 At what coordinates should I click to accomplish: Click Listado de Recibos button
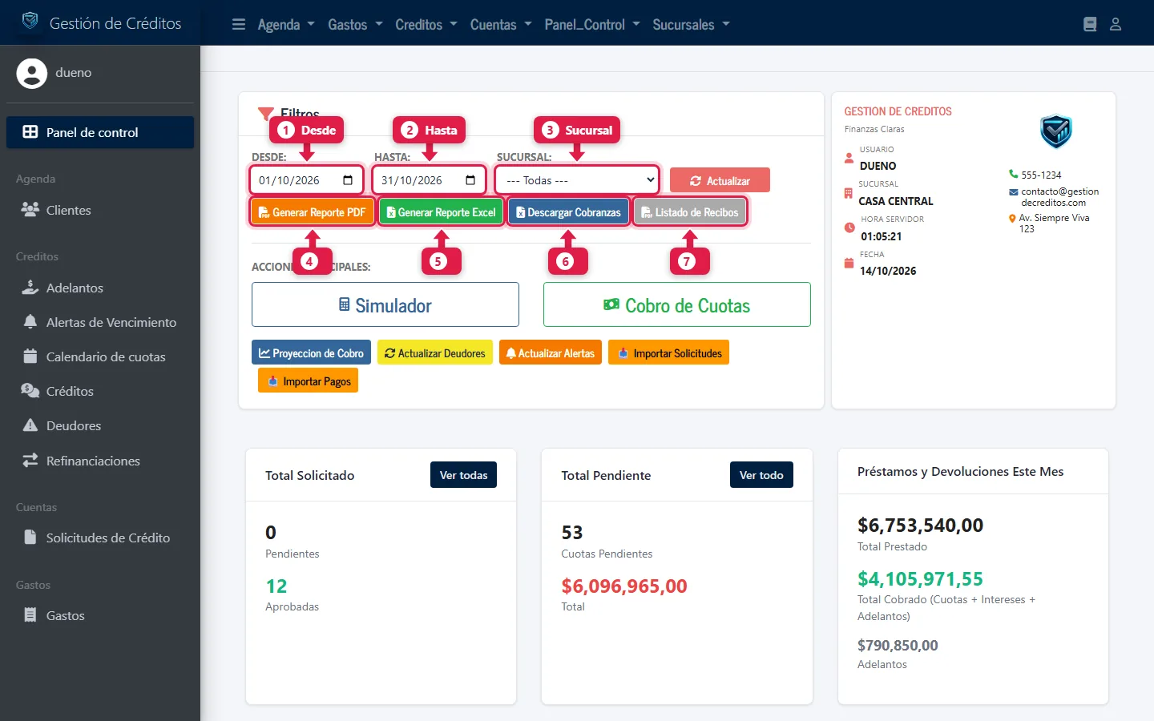[690, 212]
